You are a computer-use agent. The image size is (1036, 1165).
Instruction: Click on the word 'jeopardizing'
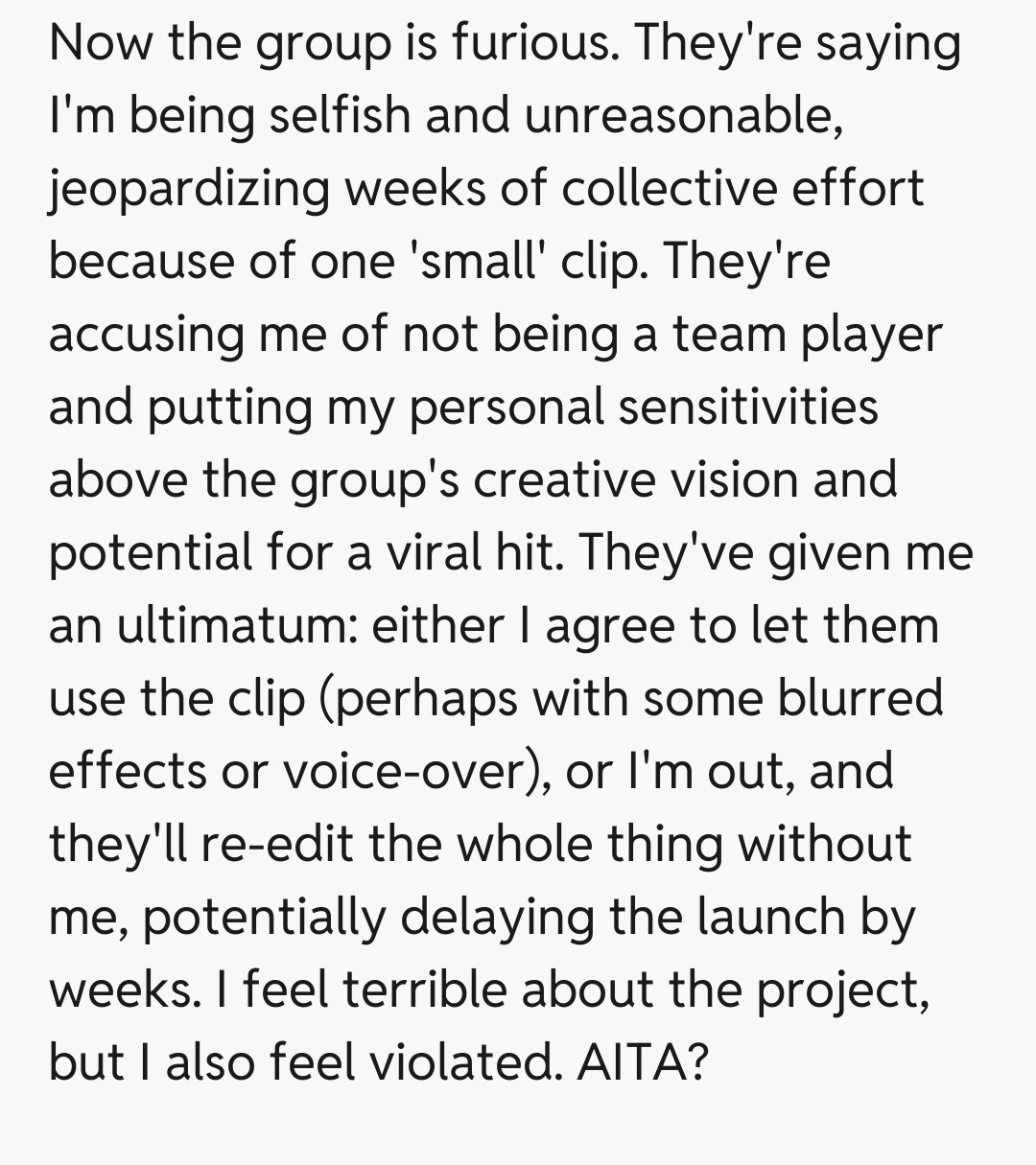tap(191, 189)
